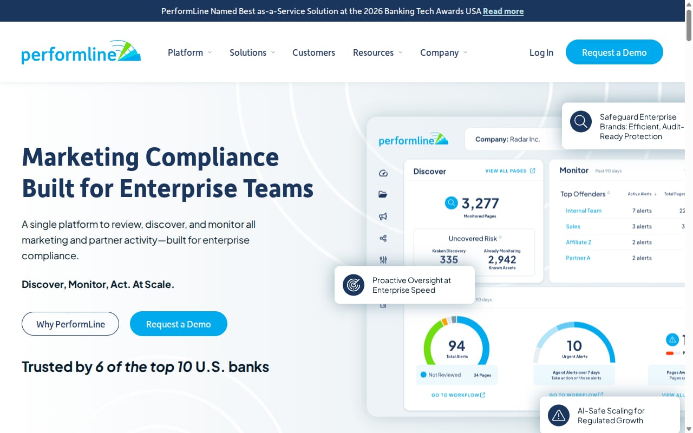
Task: Click blue search icon beside 3,277
Action: coord(451,203)
